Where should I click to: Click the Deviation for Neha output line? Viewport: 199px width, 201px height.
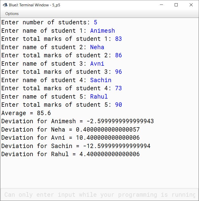[x=71, y=130]
